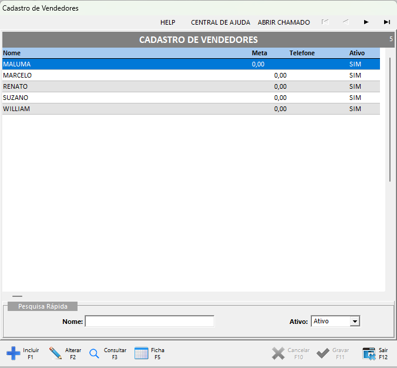Click the vertical scrollbar of the list
Viewport: 397px width, 368px height.
pyautogui.click(x=389, y=118)
